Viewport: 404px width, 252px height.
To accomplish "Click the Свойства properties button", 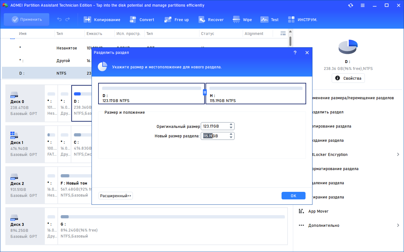I will (x=348, y=78).
